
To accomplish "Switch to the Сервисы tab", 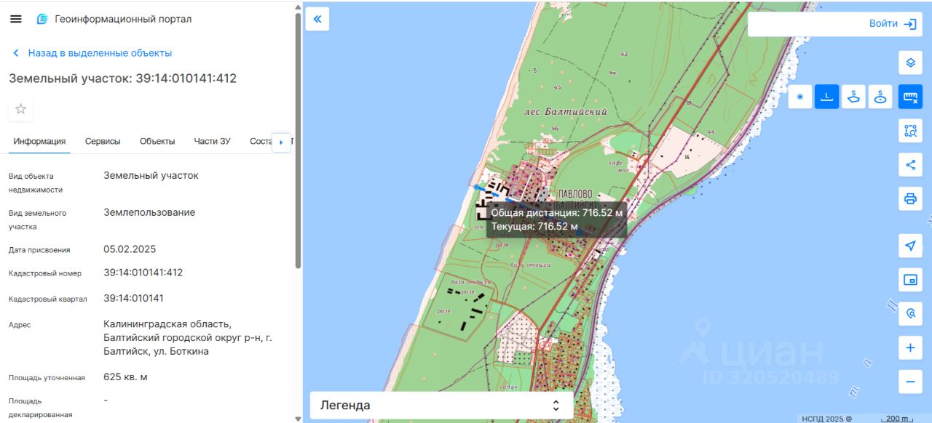I will 103,141.
